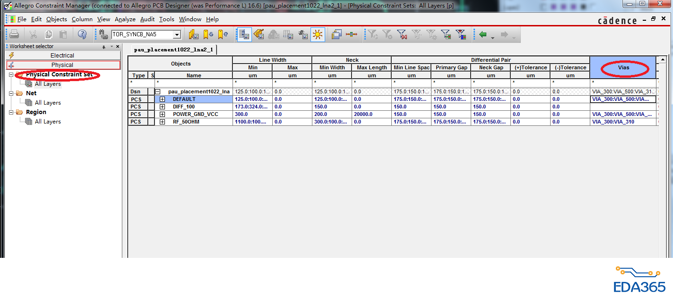This screenshot has height=297, width=673.
Task: Select the Vias column header
Action: [623, 67]
